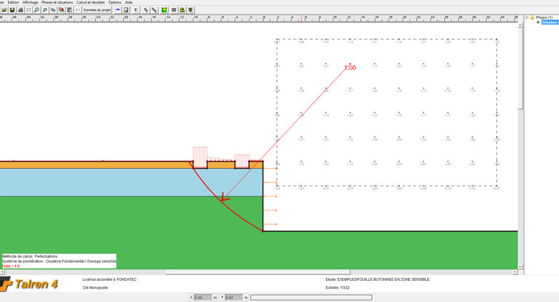
Task: Click the Print icon in toolbar
Action: pyautogui.click(x=20, y=10)
